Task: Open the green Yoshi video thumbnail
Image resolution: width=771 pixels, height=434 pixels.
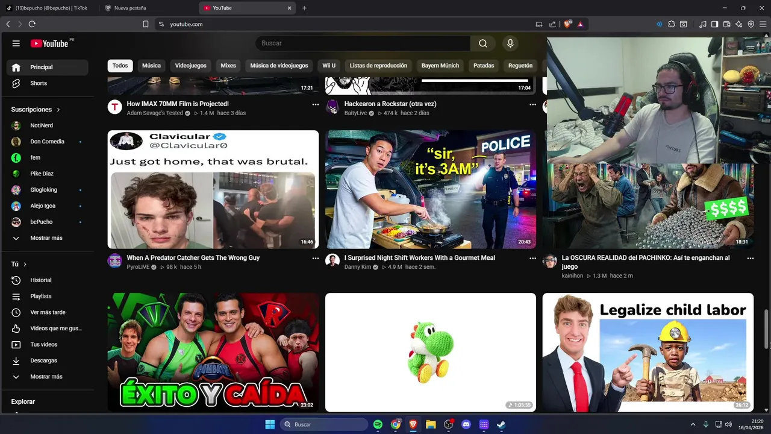Action: [x=431, y=352]
